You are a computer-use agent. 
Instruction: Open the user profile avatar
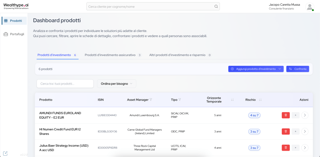coord(309,7)
